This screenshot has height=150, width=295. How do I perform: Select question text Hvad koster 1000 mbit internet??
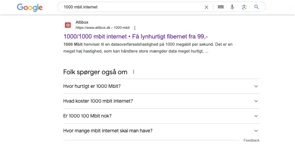[x=98, y=101]
